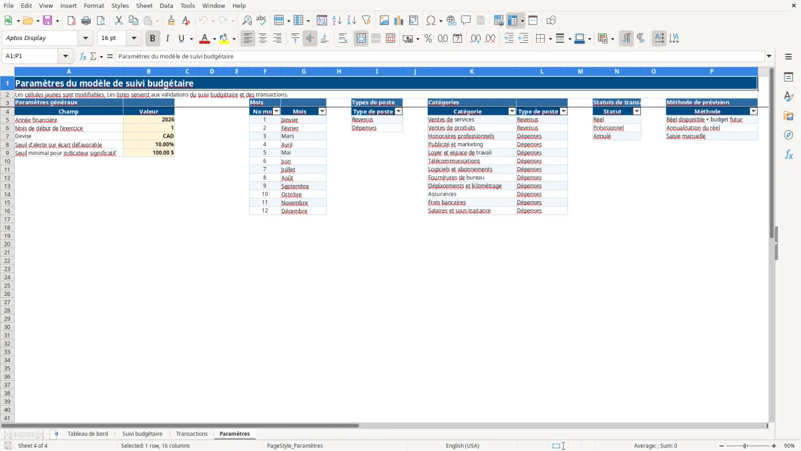
Task: Click column header K
Action: tap(472, 71)
